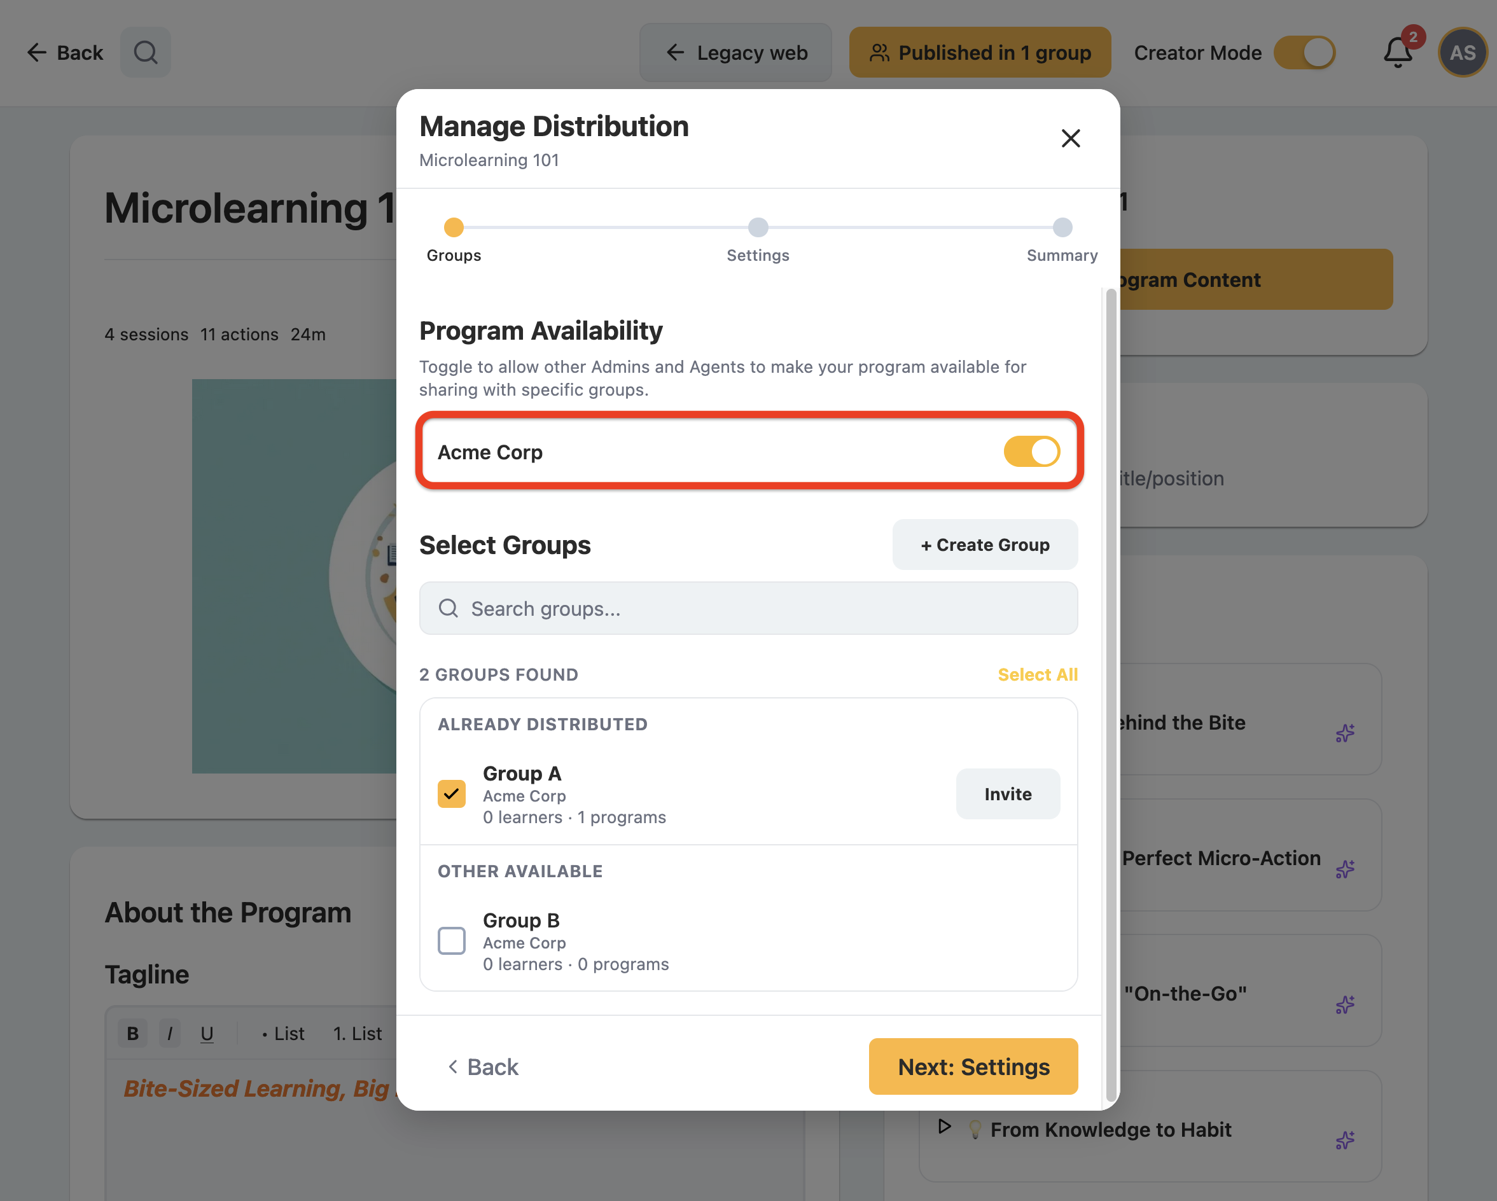Click the dialog's vertical scrollbar
Image resolution: width=1497 pixels, height=1201 pixels.
pos(1111,694)
